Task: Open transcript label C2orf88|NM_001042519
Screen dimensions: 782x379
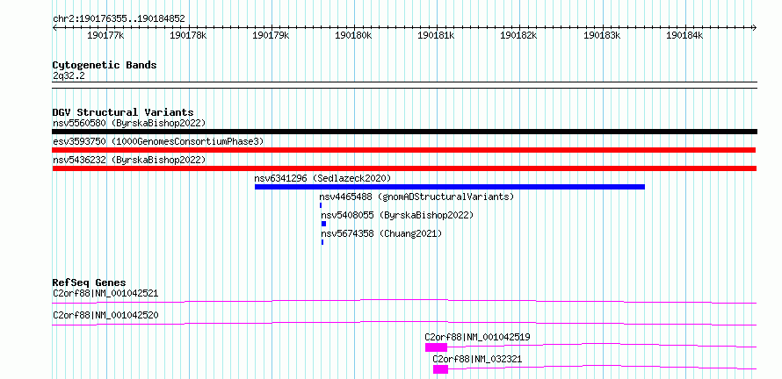Action: (477, 337)
